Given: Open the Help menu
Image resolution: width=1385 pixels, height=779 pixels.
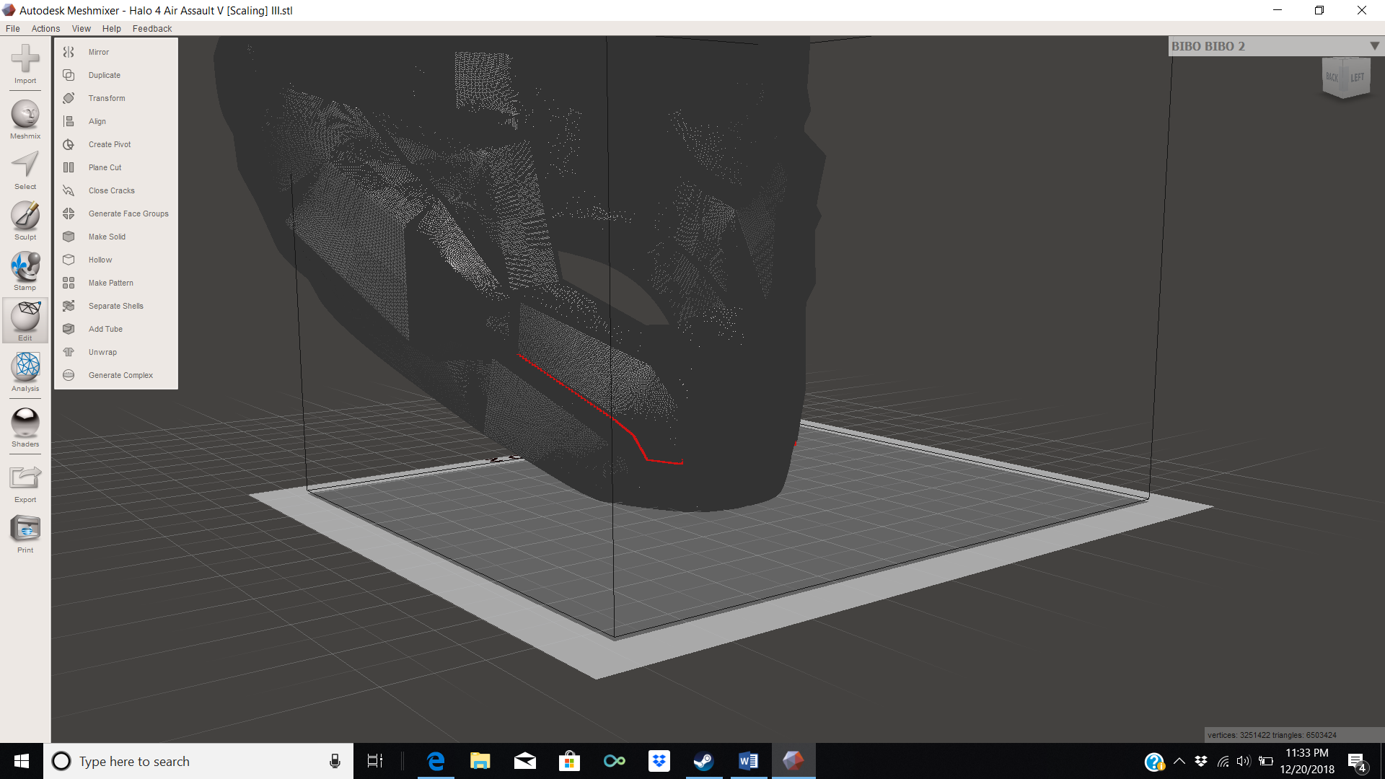Looking at the screenshot, I should 111,29.
